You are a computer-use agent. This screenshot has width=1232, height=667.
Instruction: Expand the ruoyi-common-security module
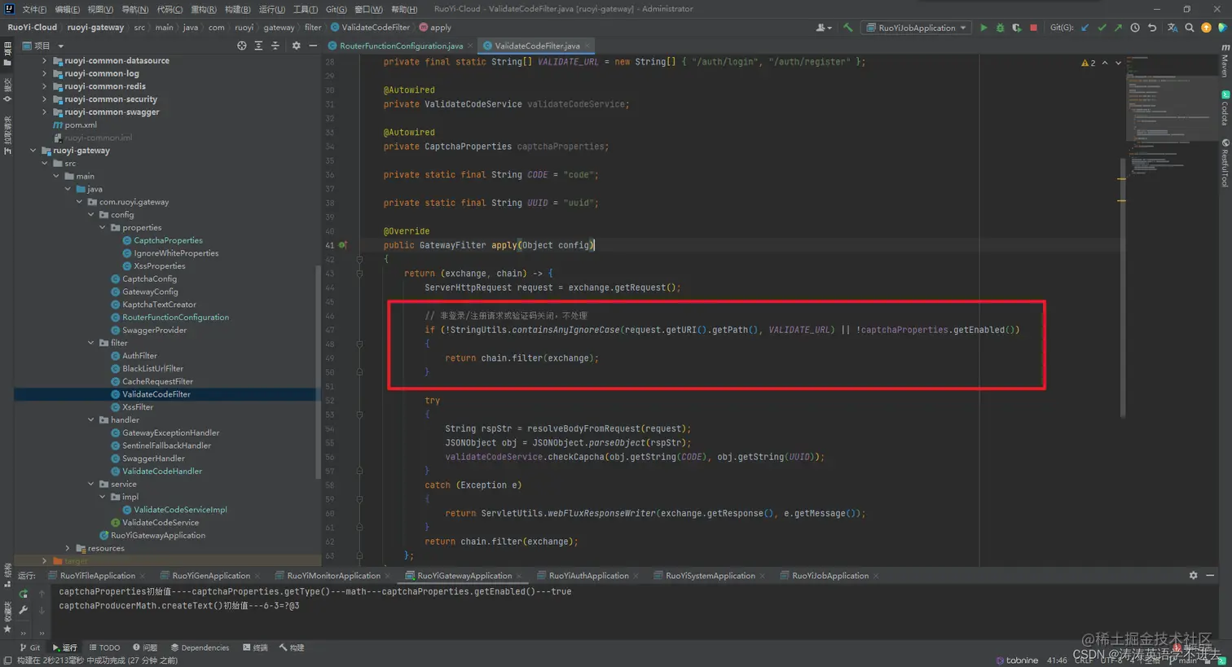click(x=44, y=99)
